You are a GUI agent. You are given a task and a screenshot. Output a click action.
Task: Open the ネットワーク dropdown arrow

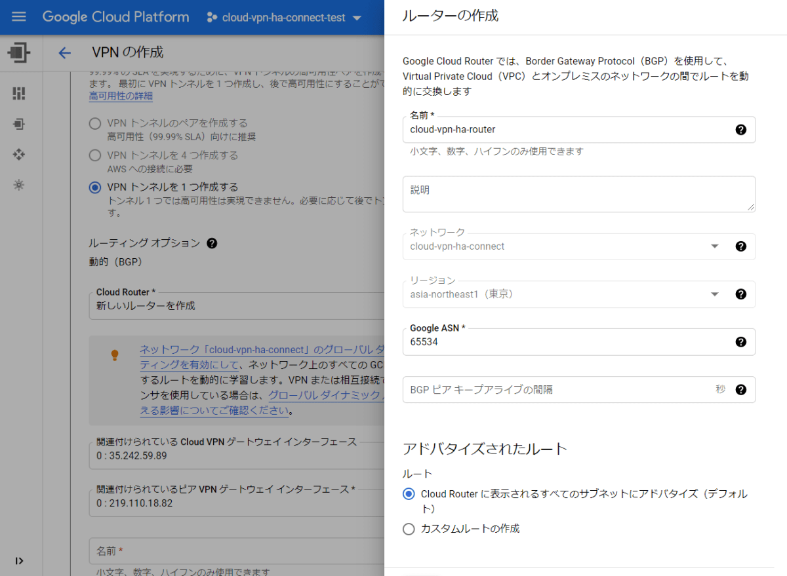tap(715, 246)
